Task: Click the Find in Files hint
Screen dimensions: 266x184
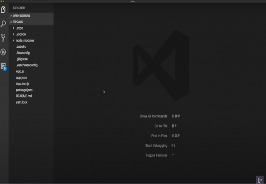Action: 159,136
